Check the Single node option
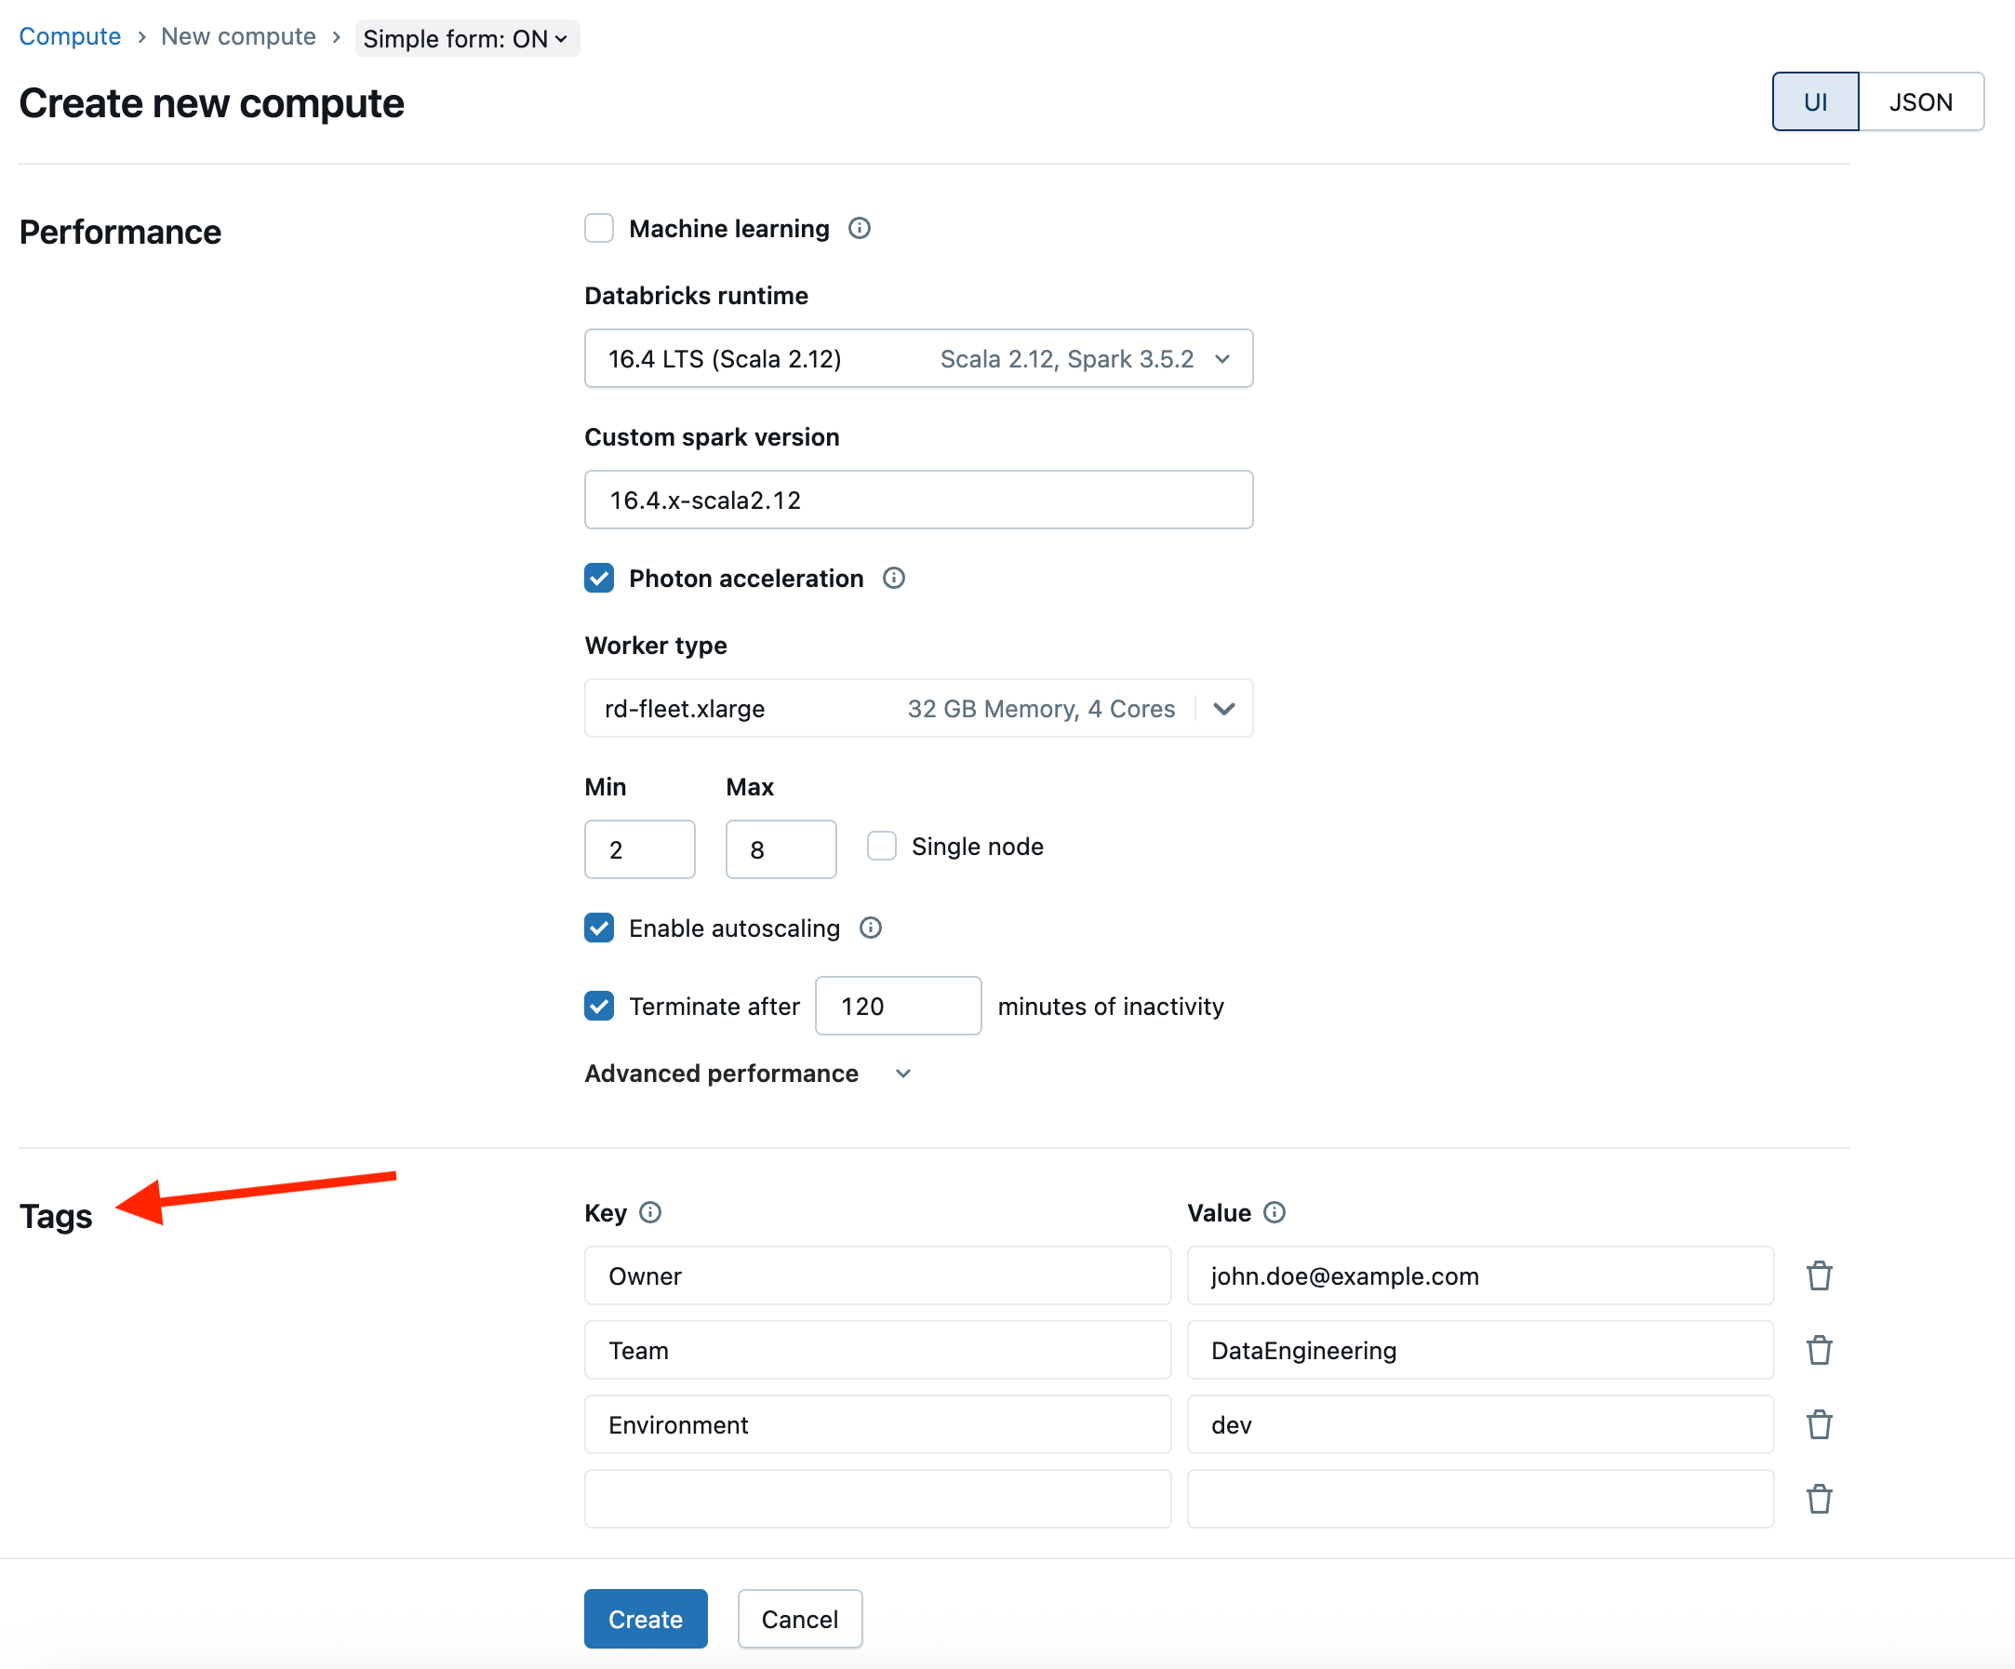 coord(881,847)
